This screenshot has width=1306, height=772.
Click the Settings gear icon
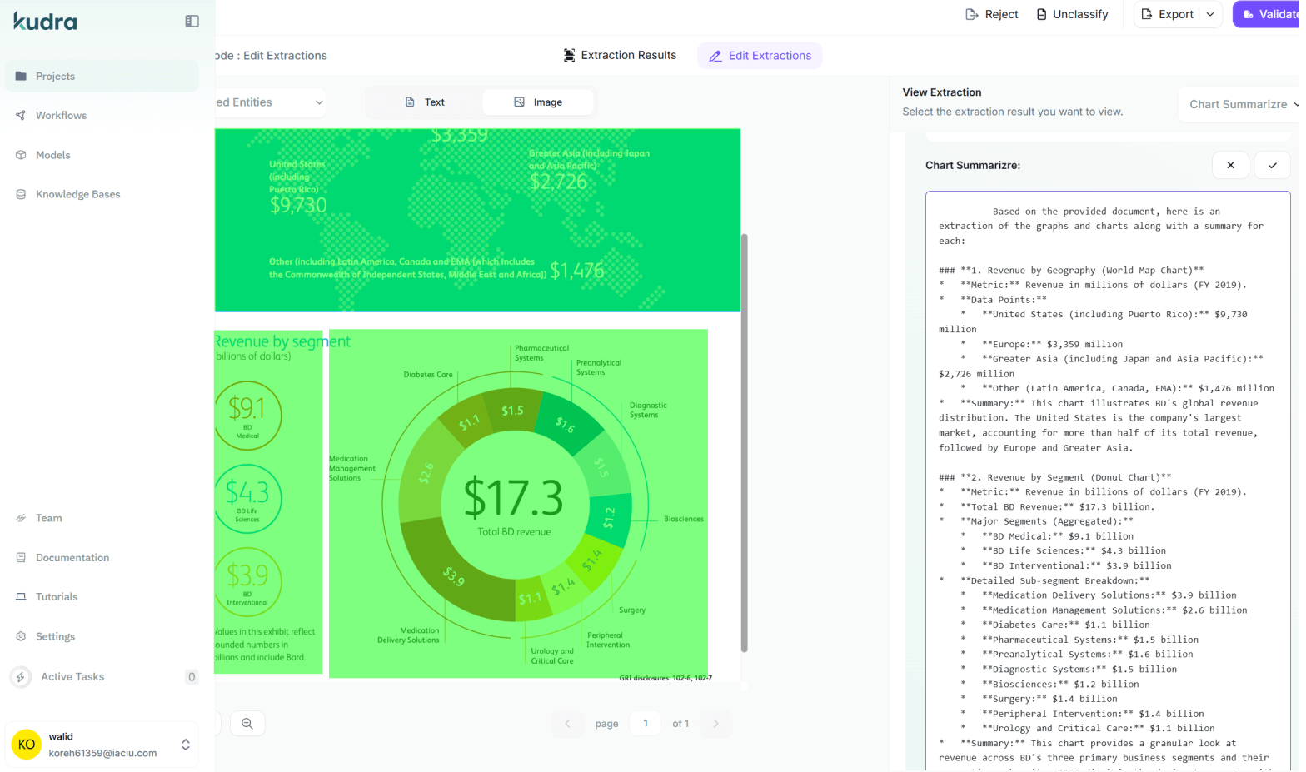point(21,636)
